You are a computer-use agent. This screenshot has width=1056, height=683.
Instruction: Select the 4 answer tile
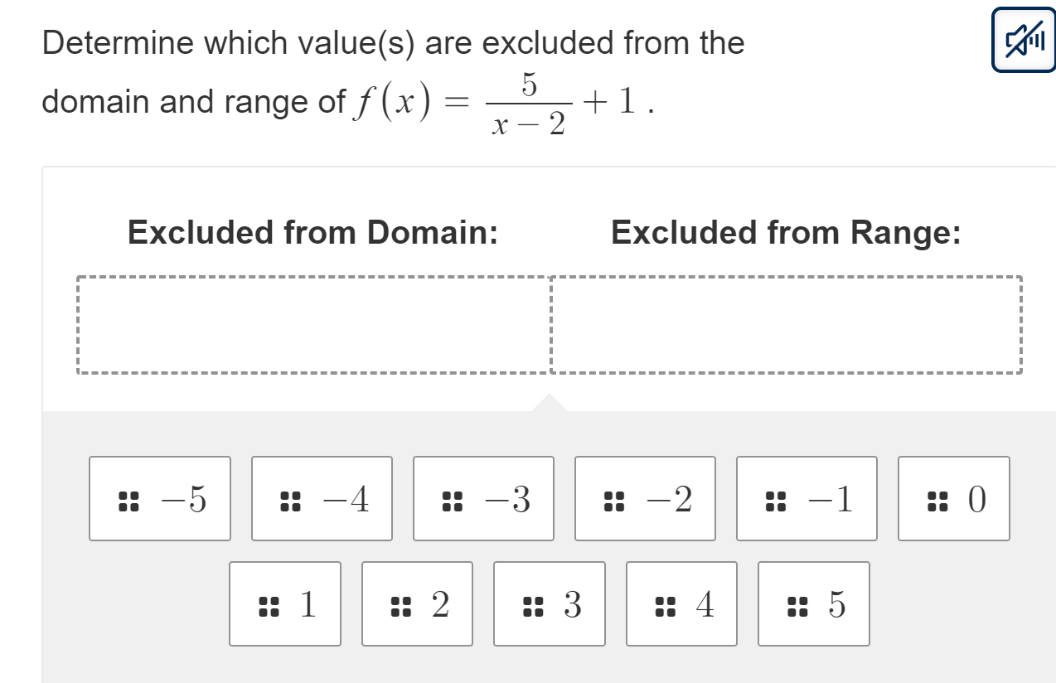pos(681,603)
